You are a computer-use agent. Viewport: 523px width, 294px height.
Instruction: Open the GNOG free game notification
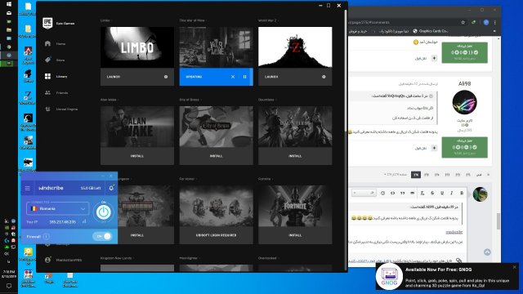(x=447, y=276)
